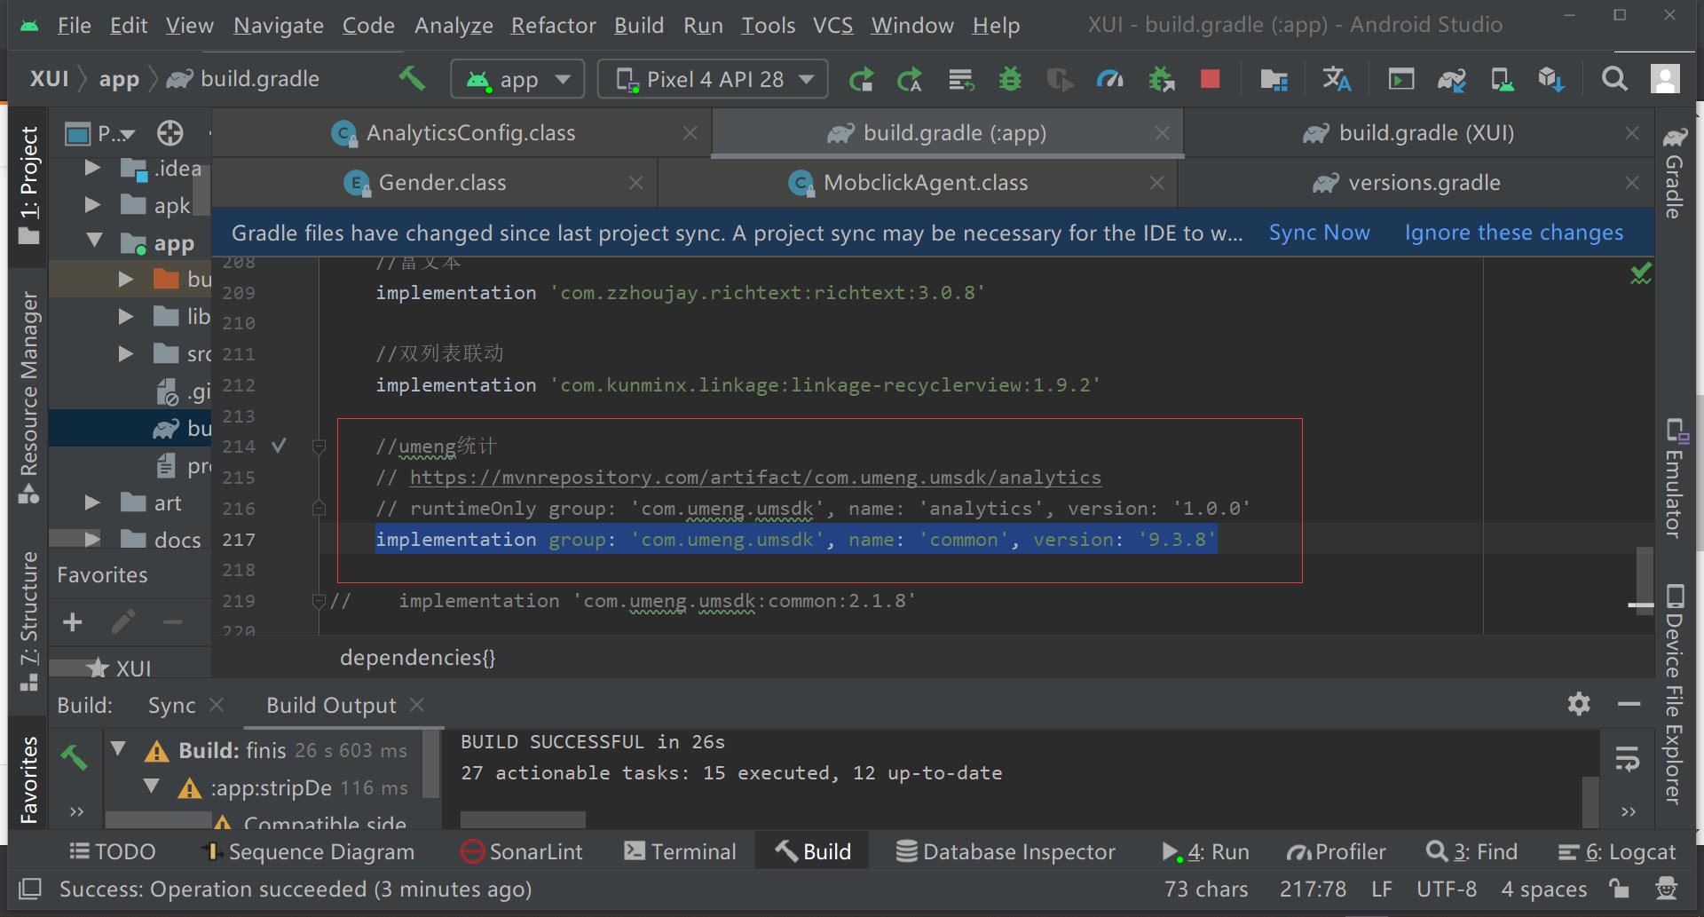Add a new Favorites list with plus
Image resolution: width=1704 pixels, height=917 pixels.
[73, 622]
